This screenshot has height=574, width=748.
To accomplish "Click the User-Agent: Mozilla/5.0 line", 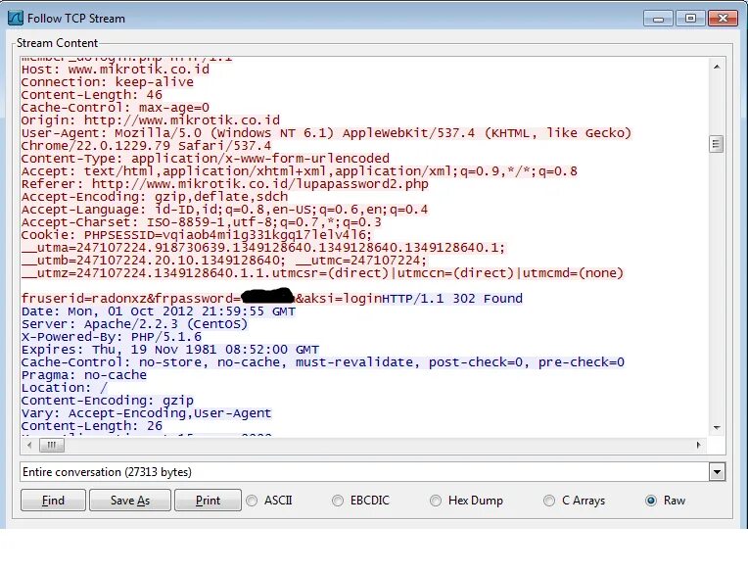I will point(326,133).
